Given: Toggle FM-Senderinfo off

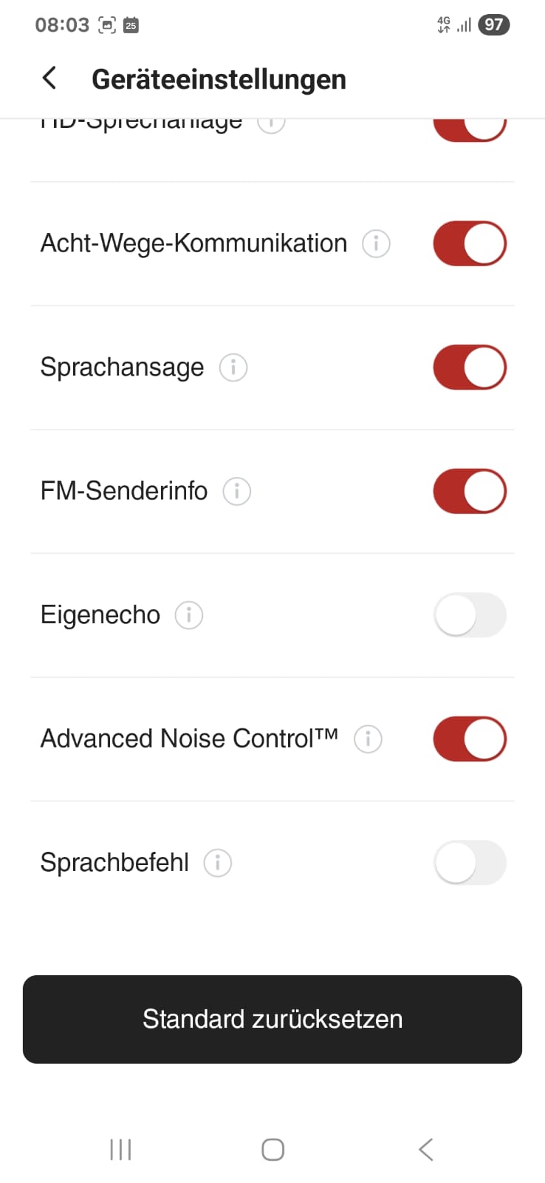Looking at the screenshot, I should point(470,491).
